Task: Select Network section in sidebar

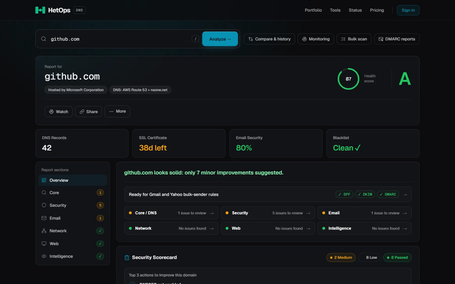Action: click(x=73, y=231)
